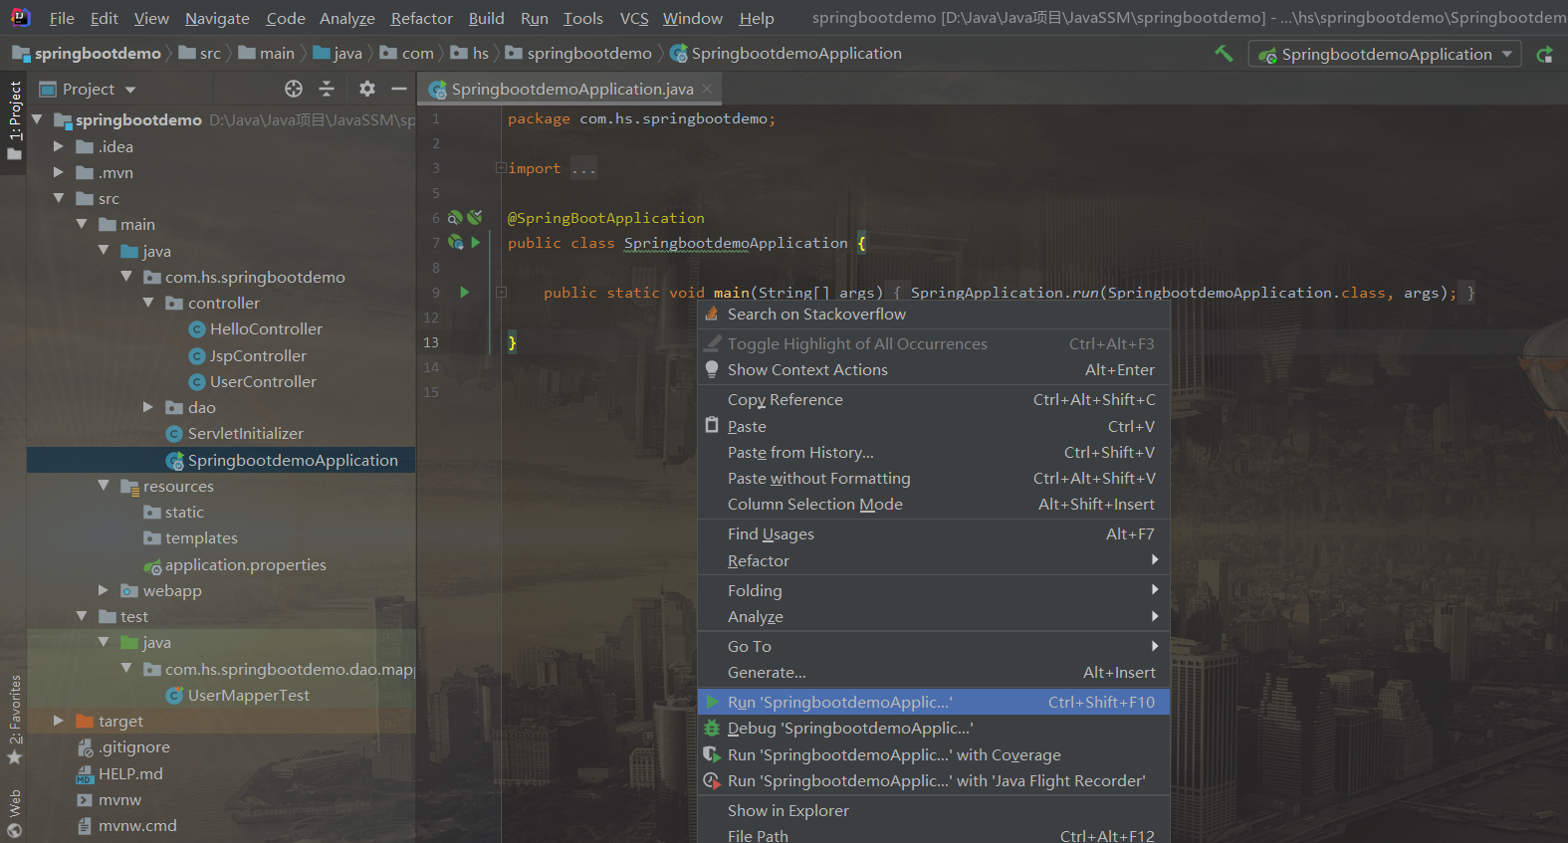Select Search on Stackoverflow
The height and width of the screenshot is (843, 1568).
point(934,314)
